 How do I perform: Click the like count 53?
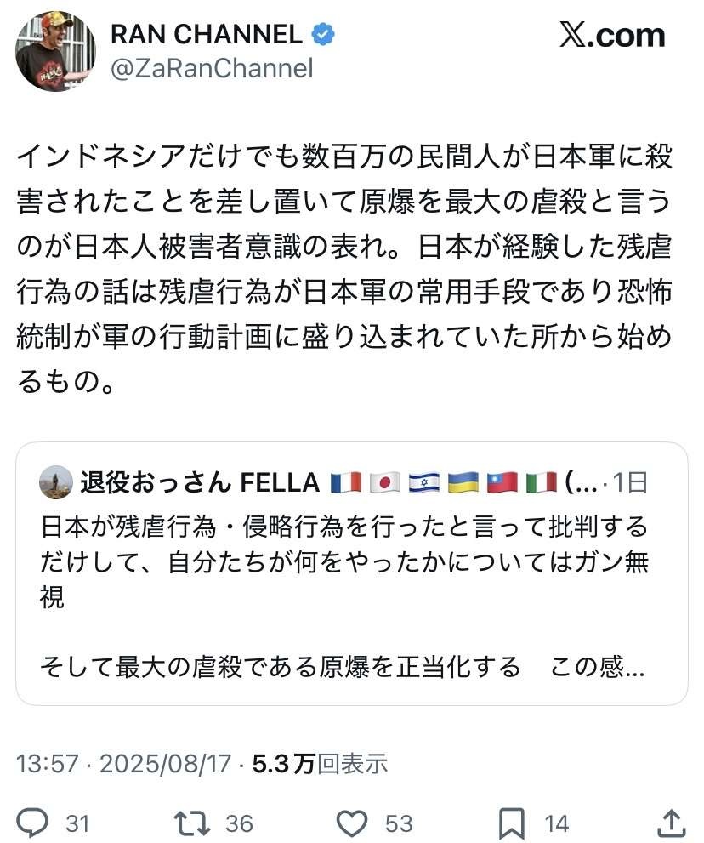398,823
